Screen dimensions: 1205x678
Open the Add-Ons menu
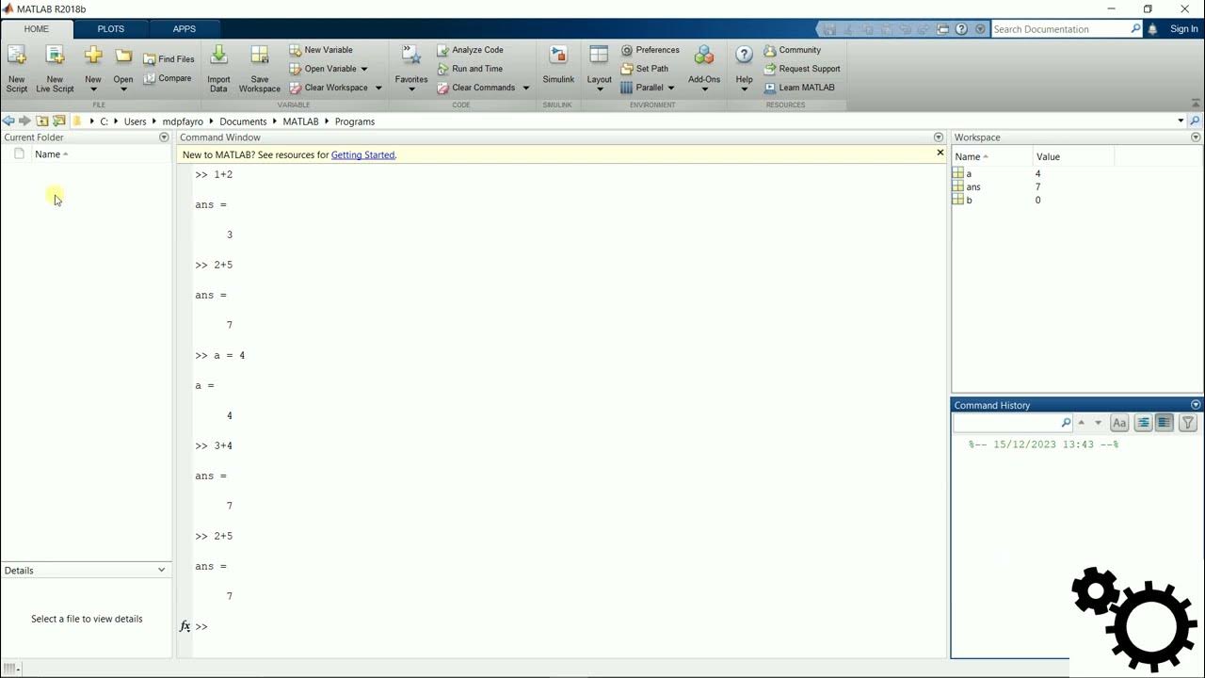tap(704, 69)
